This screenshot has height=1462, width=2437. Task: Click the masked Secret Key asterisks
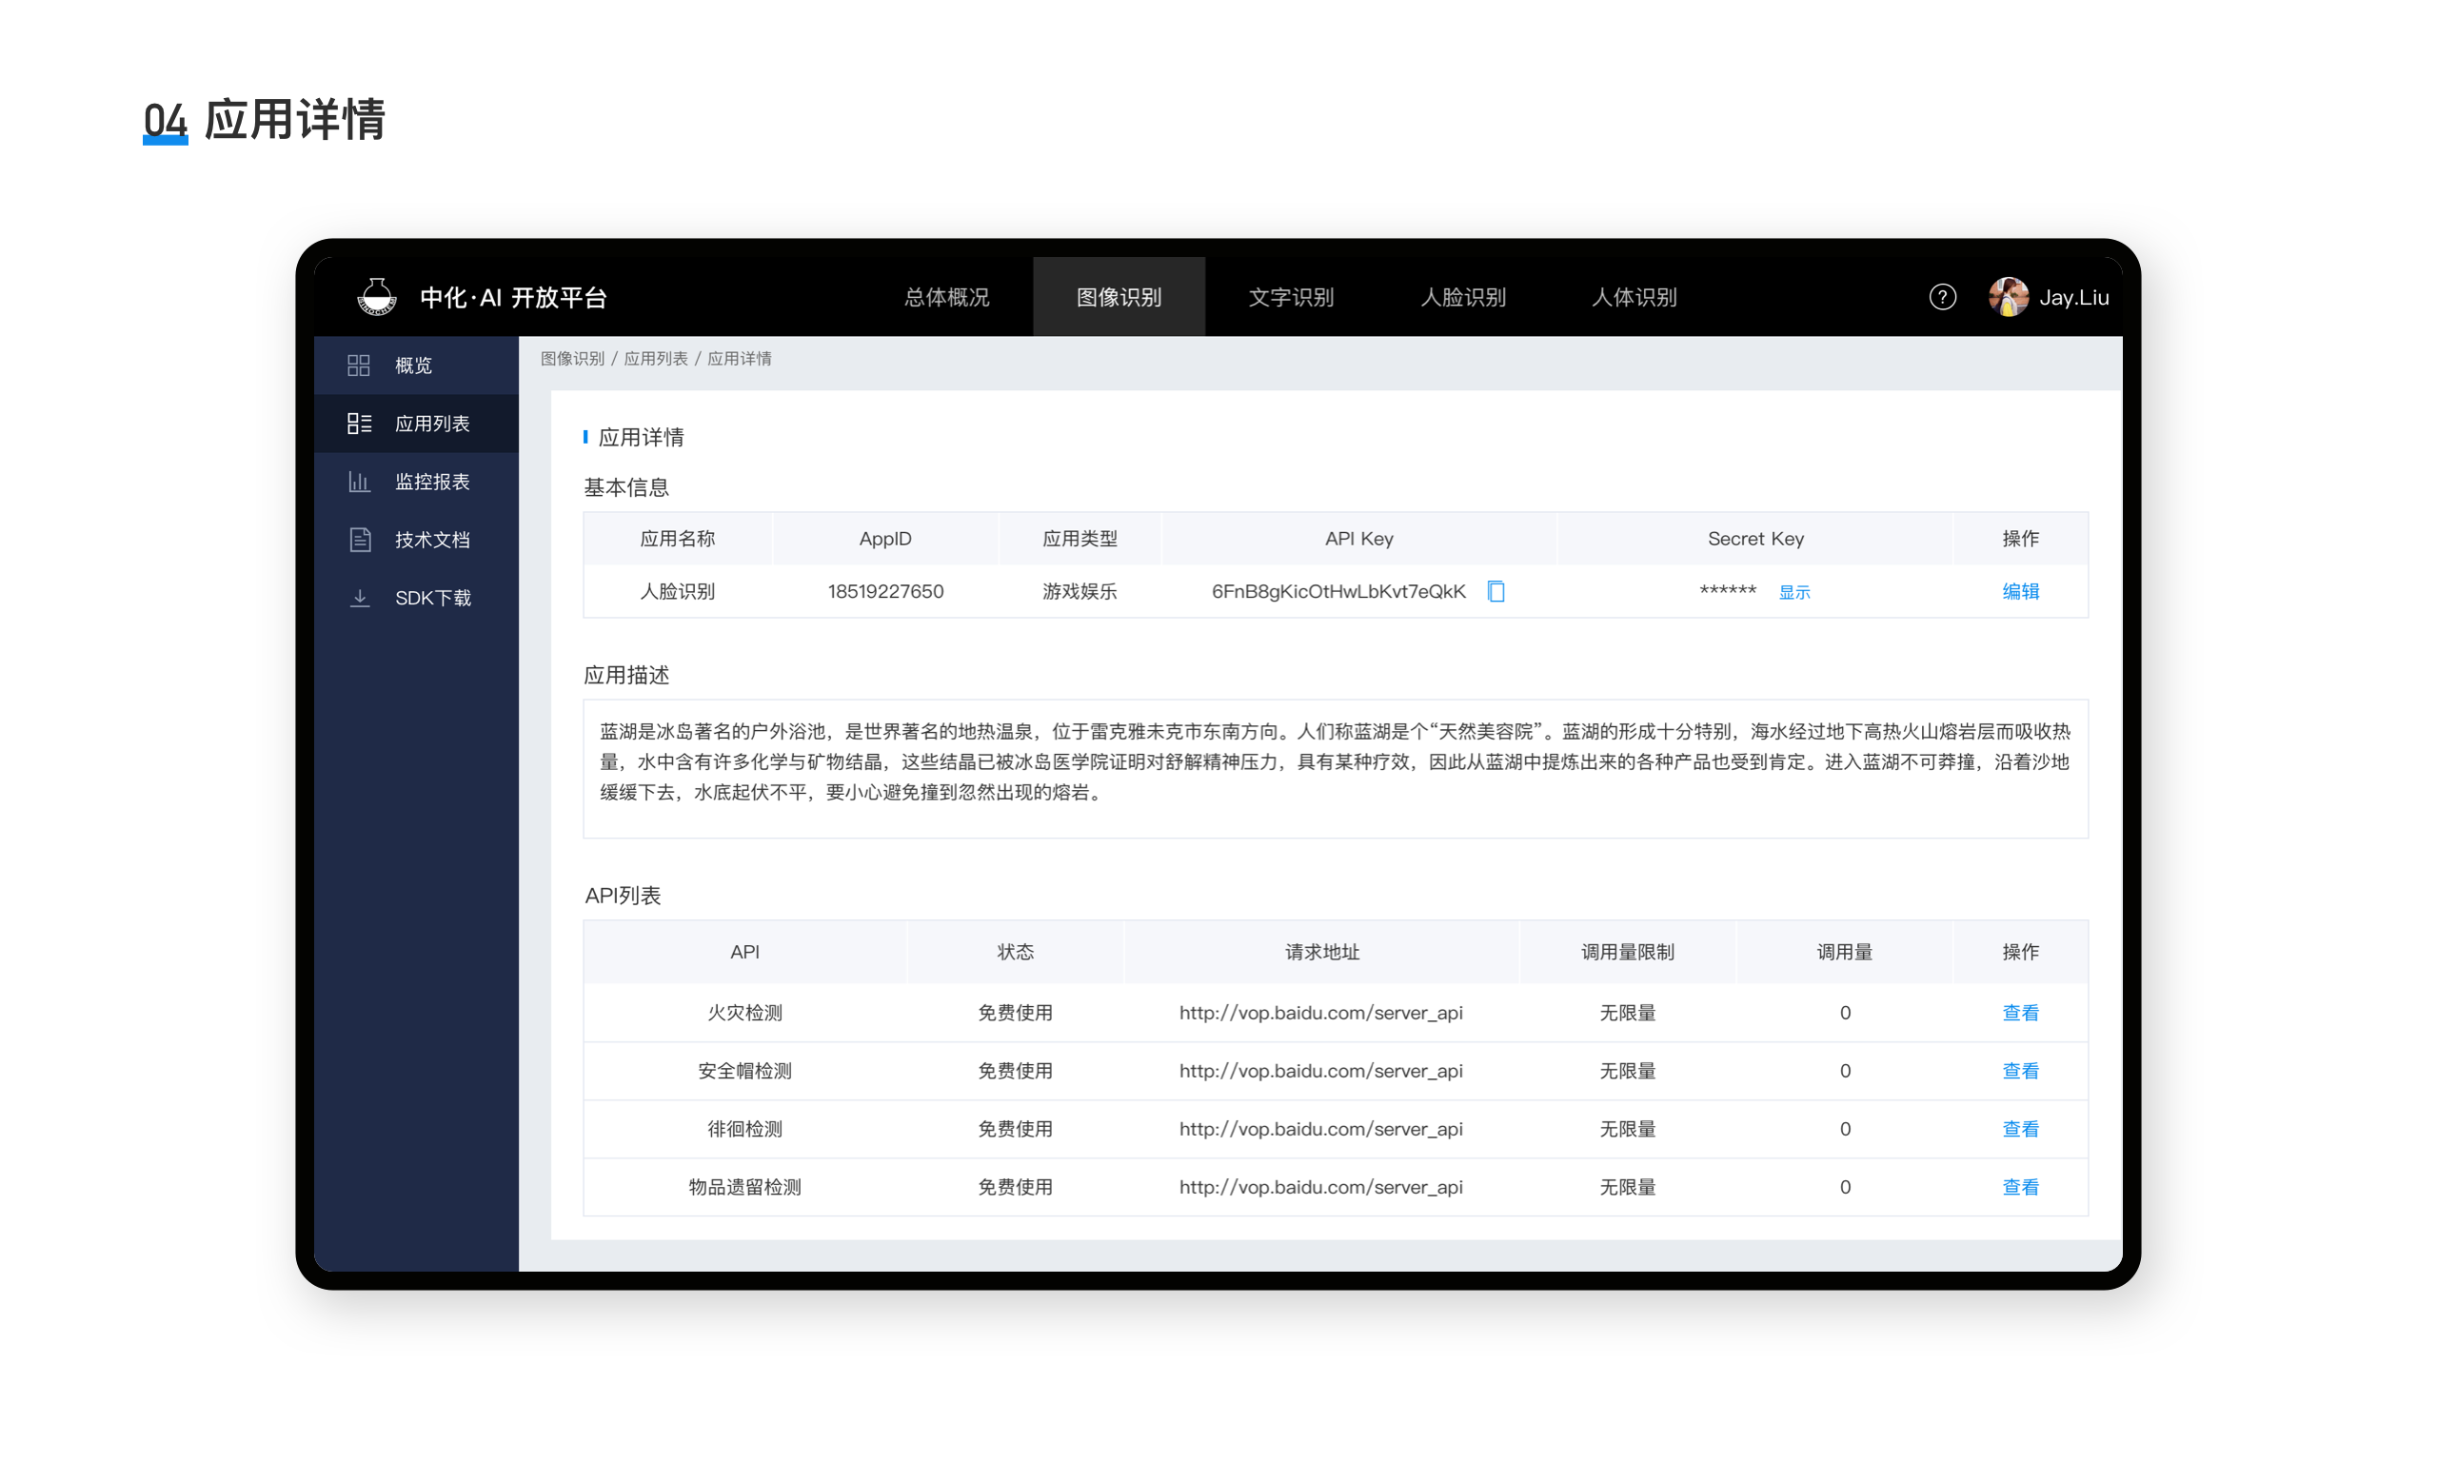[x=1728, y=591]
